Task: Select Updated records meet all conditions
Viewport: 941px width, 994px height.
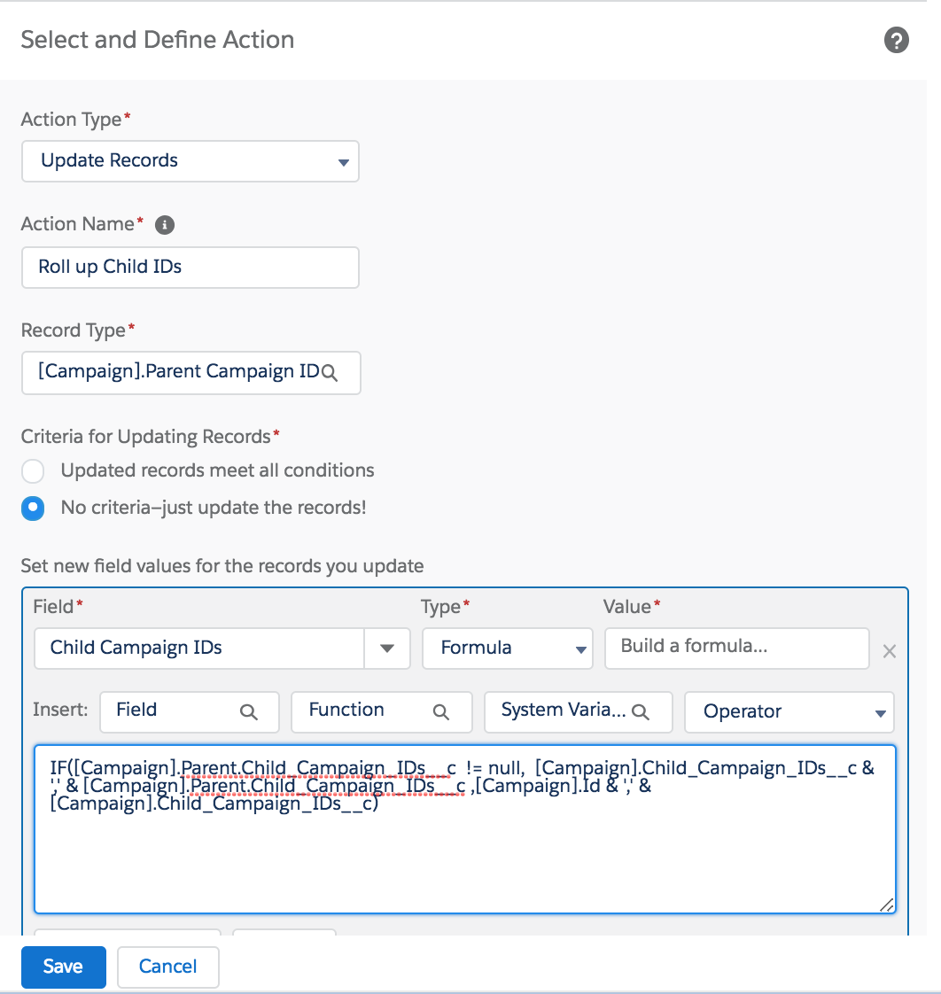Action: [33, 471]
